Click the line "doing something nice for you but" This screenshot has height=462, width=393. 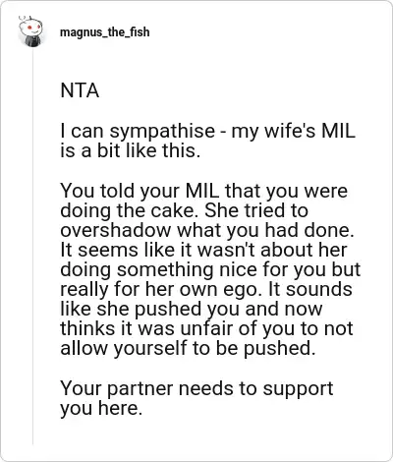coord(210,269)
